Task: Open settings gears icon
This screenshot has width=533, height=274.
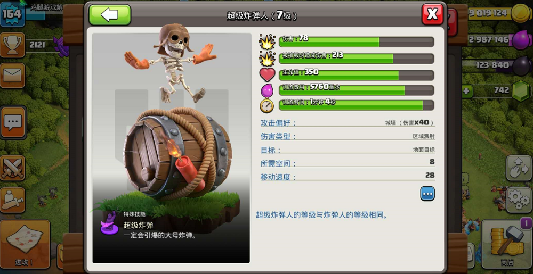Action: [519, 200]
